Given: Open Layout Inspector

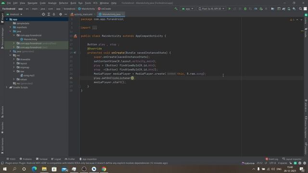Looking at the screenshot, I should click(x=292, y=159).
